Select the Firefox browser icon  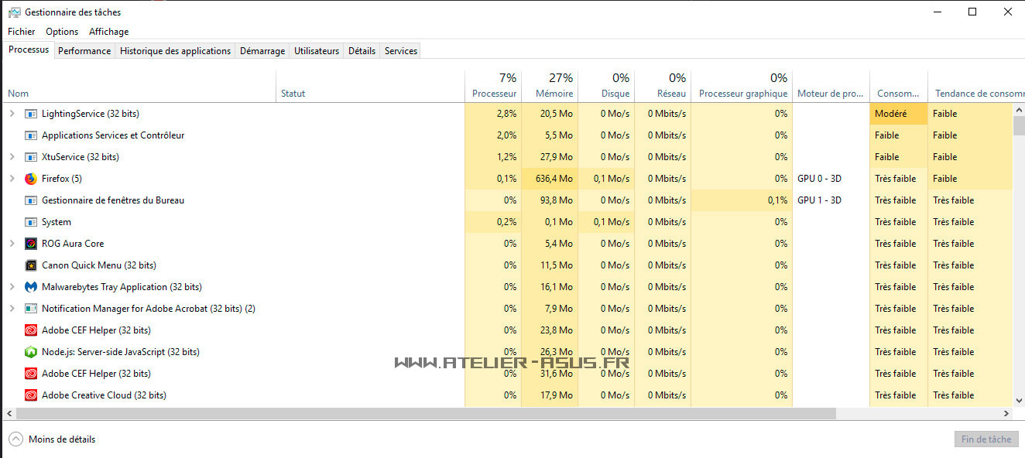31,179
